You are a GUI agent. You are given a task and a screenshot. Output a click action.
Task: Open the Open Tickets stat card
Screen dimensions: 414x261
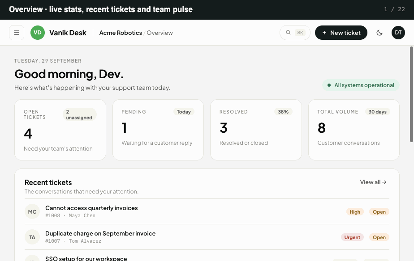(x=60, y=130)
